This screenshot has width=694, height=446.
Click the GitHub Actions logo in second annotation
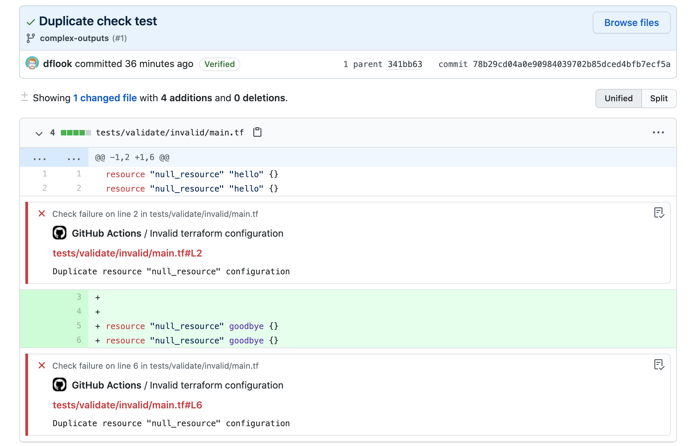click(x=60, y=385)
